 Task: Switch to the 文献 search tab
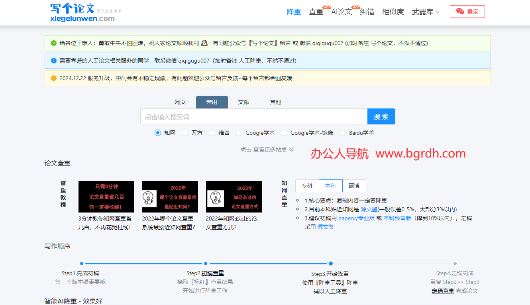point(243,102)
